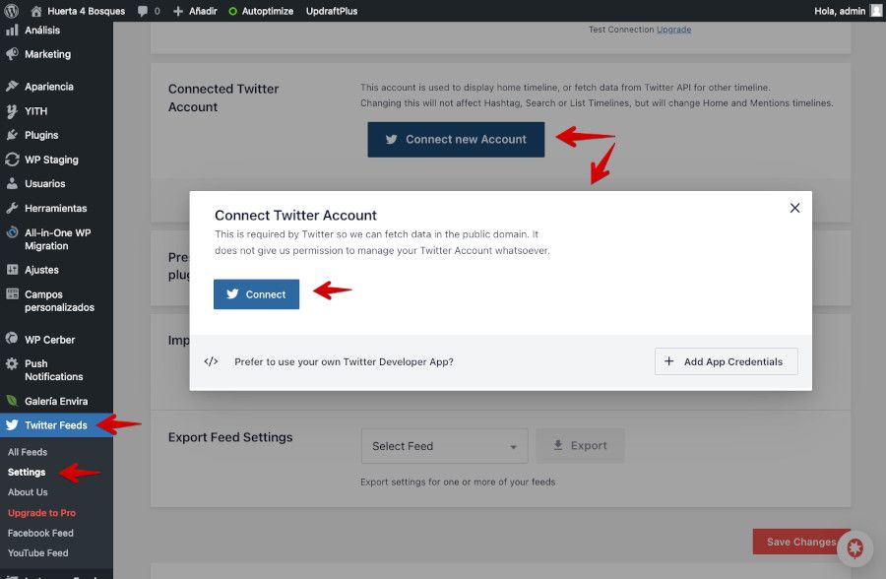The width and height of the screenshot is (886, 579).
Task: Open the Marketing menu label
Action: pos(48,54)
